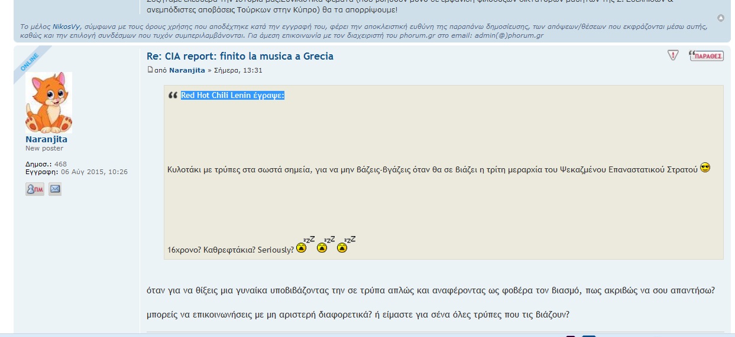
Task: Open Naranjita's profile from the post byline
Action: pos(187,70)
